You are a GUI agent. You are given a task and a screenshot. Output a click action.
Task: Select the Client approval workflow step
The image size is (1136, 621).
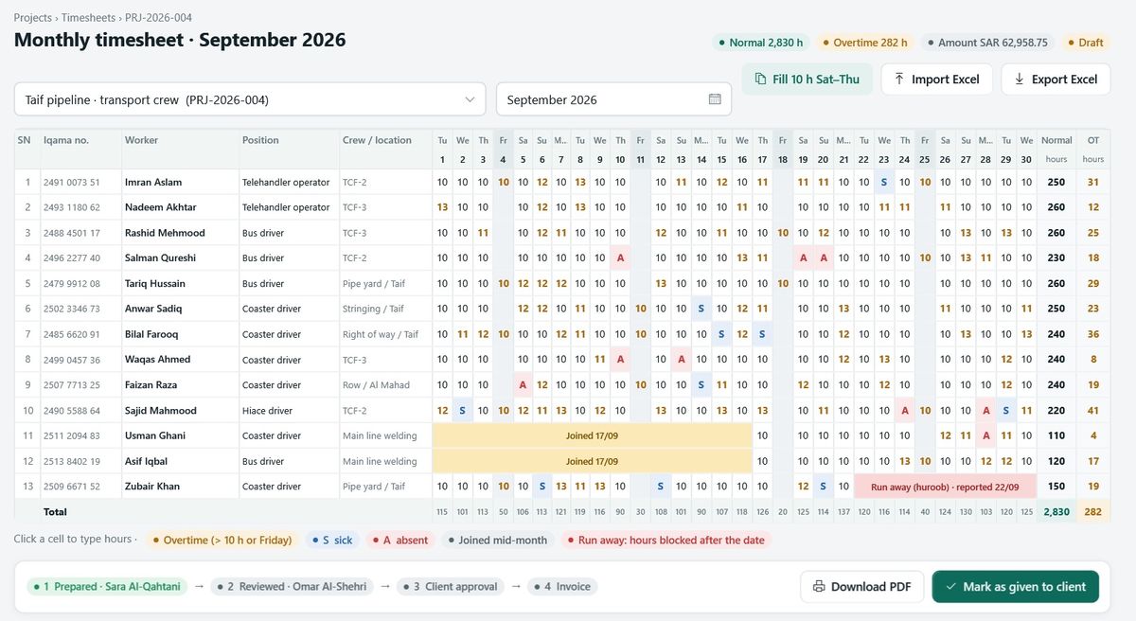pyautogui.click(x=451, y=587)
